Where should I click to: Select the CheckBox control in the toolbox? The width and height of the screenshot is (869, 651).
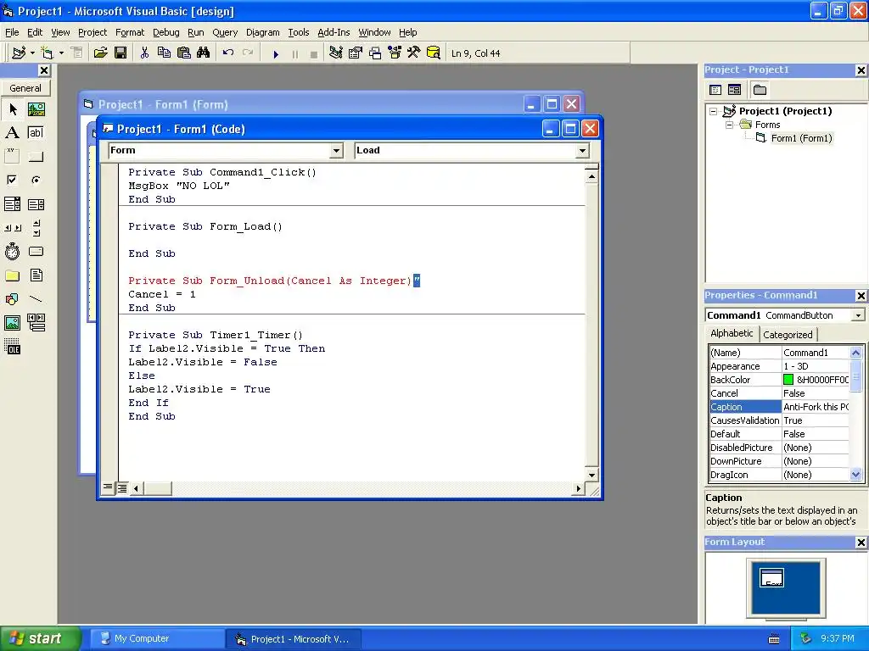[x=13, y=181]
